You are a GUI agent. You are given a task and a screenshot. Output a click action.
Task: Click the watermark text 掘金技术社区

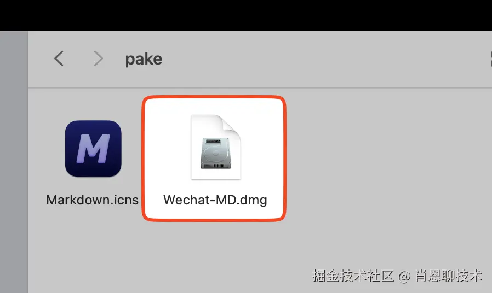[353, 276]
